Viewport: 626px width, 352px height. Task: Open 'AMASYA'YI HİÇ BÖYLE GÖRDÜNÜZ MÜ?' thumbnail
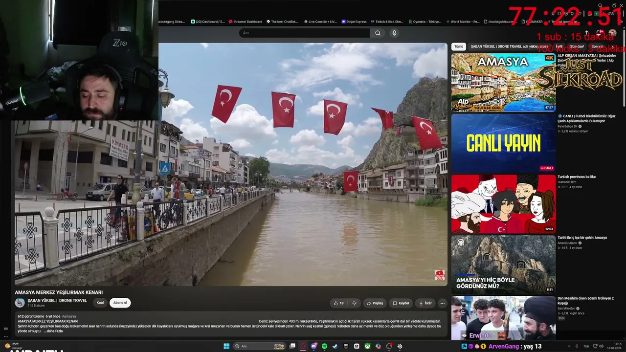pos(503,264)
